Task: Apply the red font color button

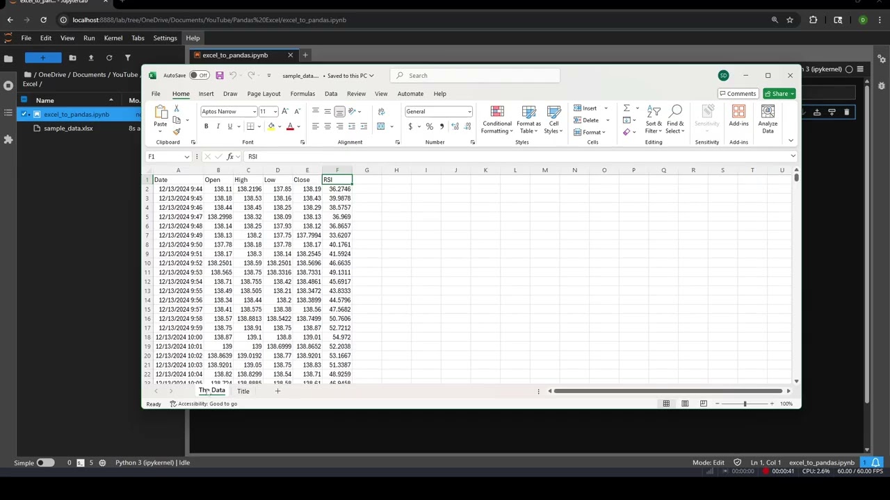Action: 290,126
